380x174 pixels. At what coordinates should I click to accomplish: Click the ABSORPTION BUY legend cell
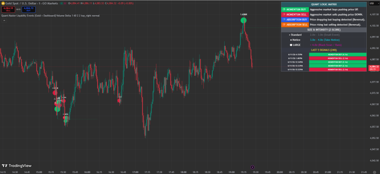(295, 19)
